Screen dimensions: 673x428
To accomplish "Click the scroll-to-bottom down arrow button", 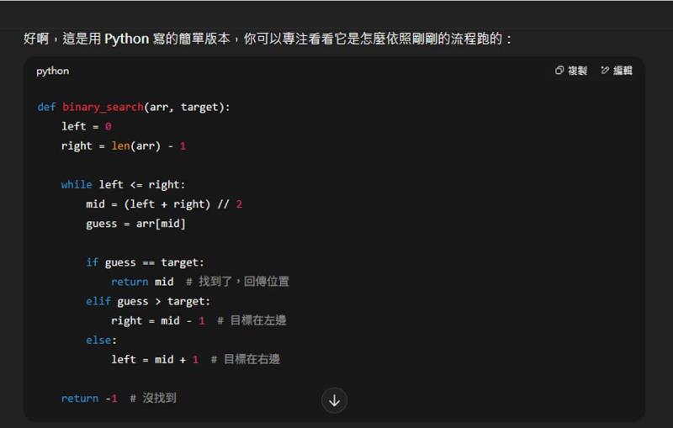I will [x=334, y=400].
